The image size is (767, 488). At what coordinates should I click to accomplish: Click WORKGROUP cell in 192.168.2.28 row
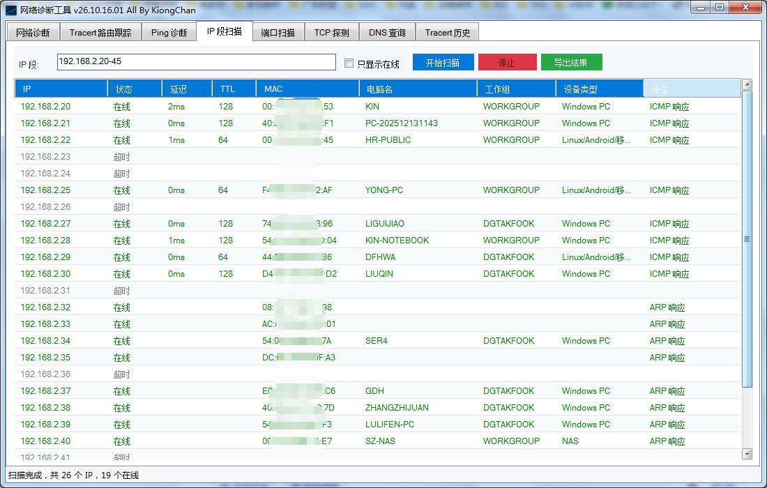pyautogui.click(x=511, y=240)
